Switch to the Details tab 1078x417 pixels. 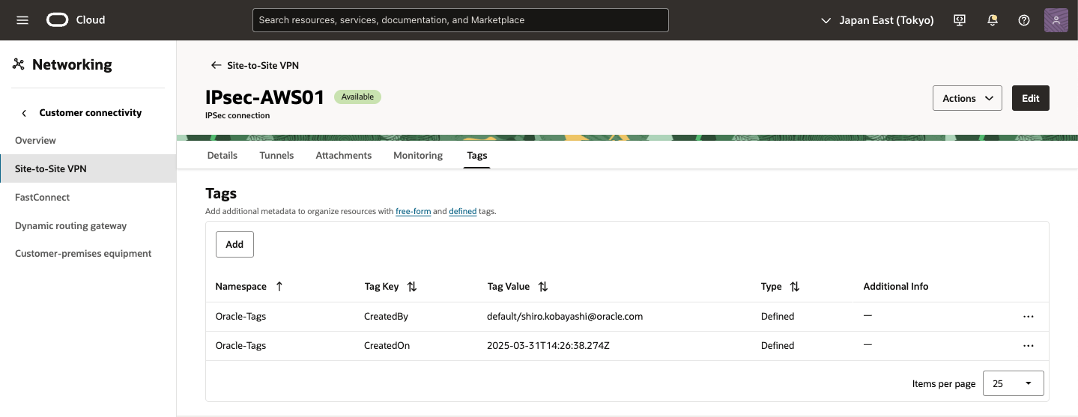point(222,155)
